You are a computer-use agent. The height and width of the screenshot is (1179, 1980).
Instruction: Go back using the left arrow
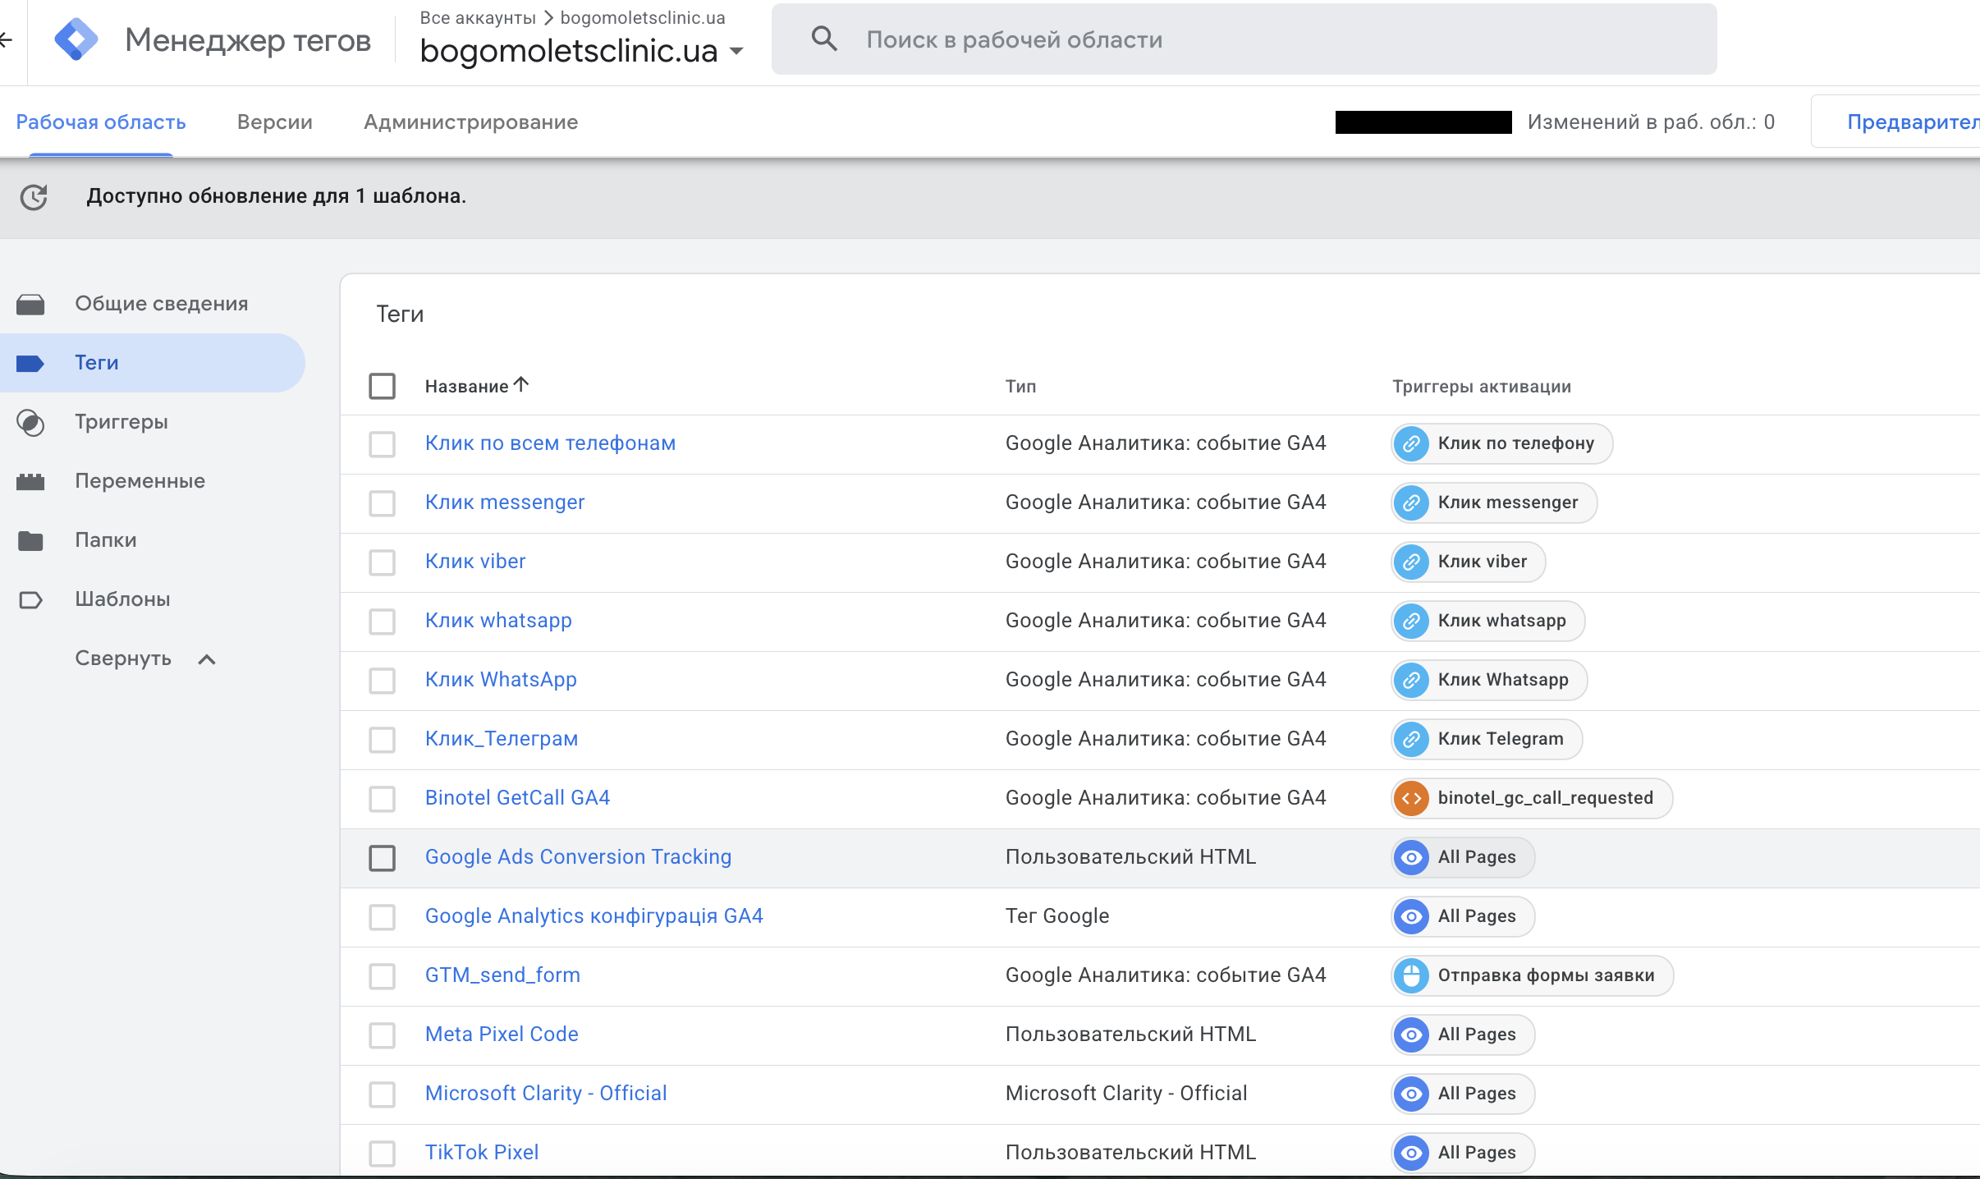click(6, 39)
